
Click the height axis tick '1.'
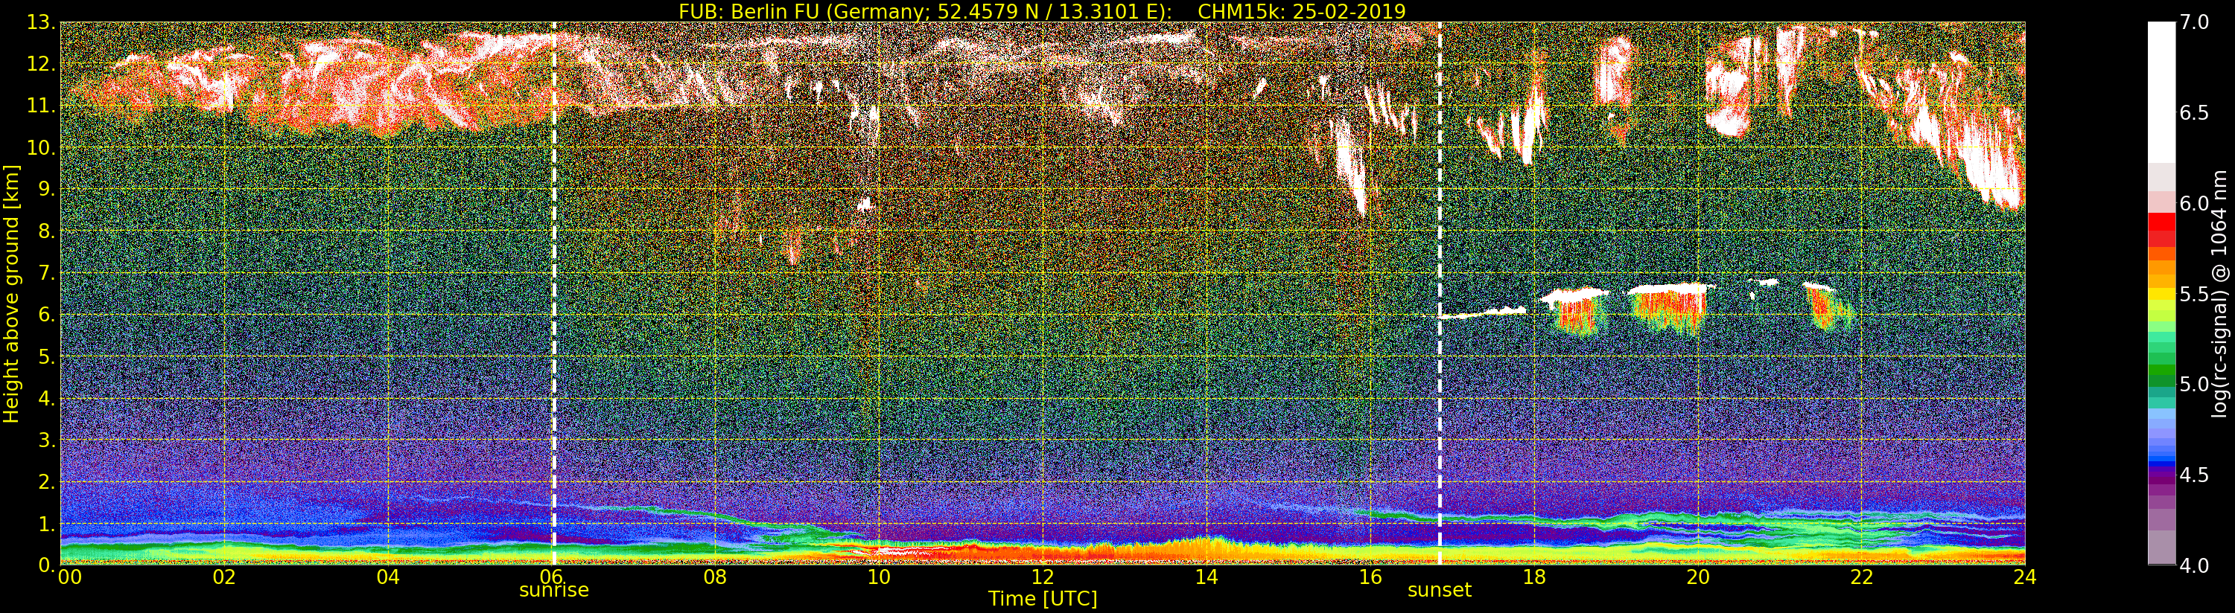[46, 524]
